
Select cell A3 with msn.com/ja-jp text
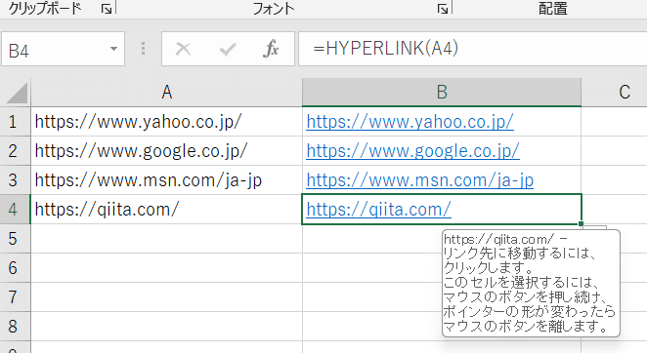pos(167,180)
